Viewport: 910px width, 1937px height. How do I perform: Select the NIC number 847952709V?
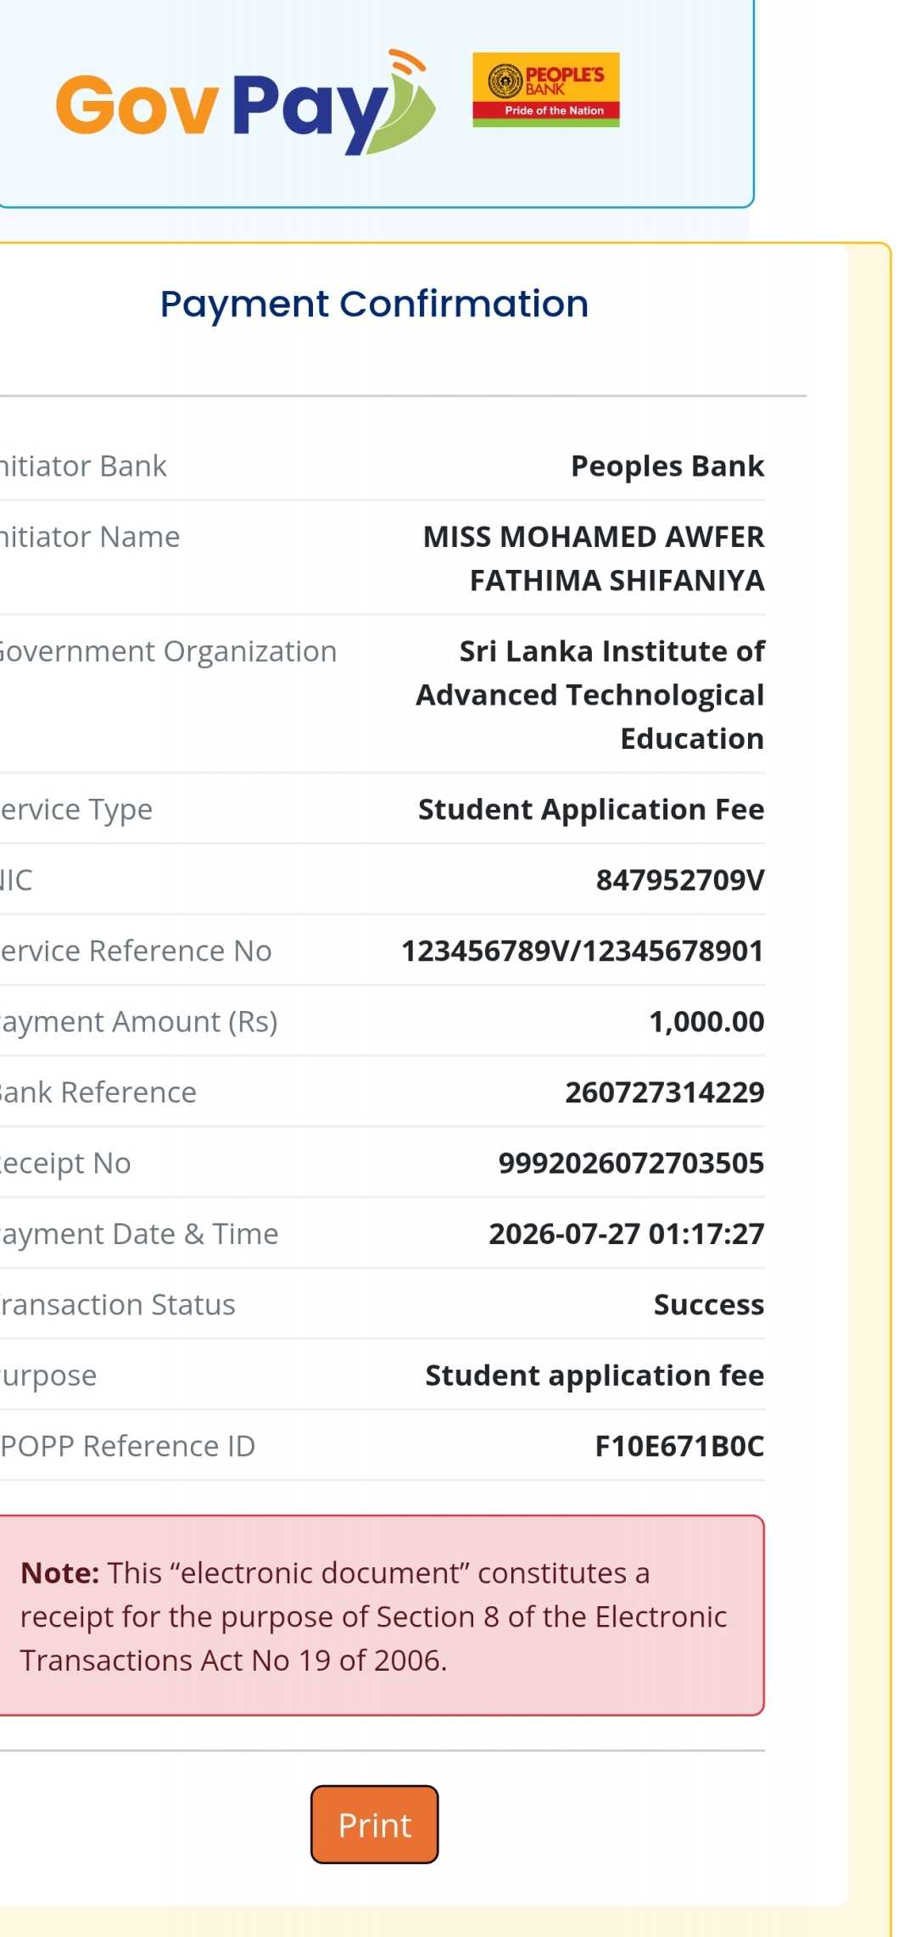click(680, 880)
